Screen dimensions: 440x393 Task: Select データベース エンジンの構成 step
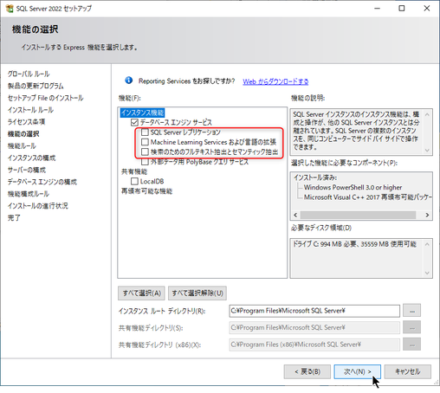click(42, 182)
